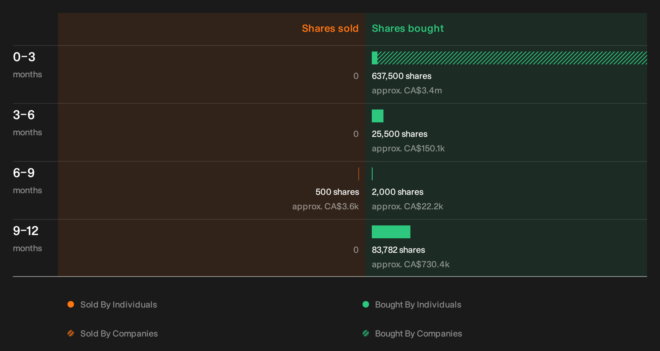This screenshot has height=351, width=660.
Task: Click the green Bought By Individuals legend dot
Action: (x=366, y=304)
